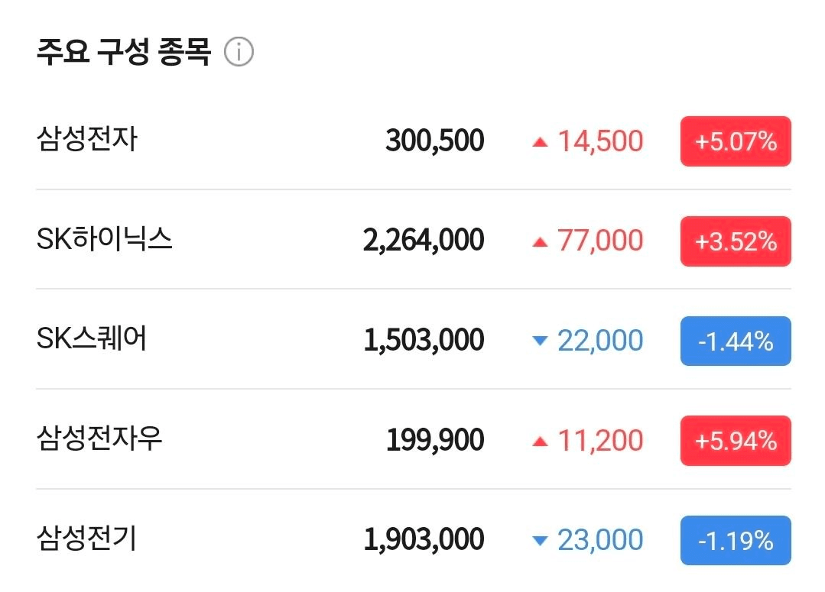Open the 삼성전자우 stock name
The width and height of the screenshot is (825, 592).
coord(99,438)
